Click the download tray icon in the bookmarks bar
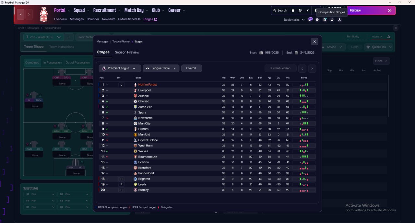 pyautogui.click(x=339, y=20)
